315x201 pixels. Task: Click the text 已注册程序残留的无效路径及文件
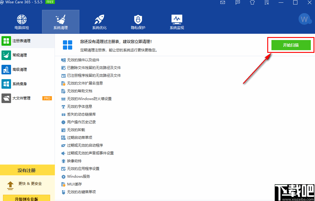tap(94, 76)
